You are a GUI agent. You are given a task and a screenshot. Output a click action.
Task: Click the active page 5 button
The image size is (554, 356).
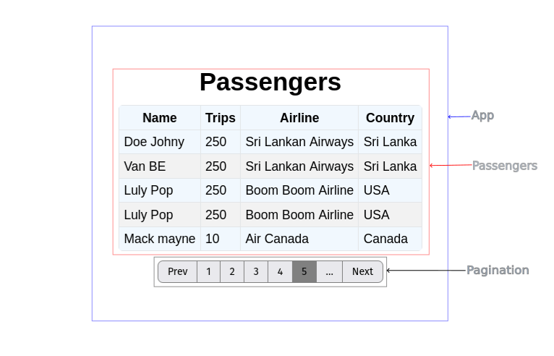pos(304,271)
